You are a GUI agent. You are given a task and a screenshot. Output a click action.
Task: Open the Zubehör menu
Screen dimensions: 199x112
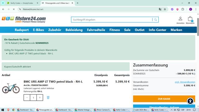(55, 30)
